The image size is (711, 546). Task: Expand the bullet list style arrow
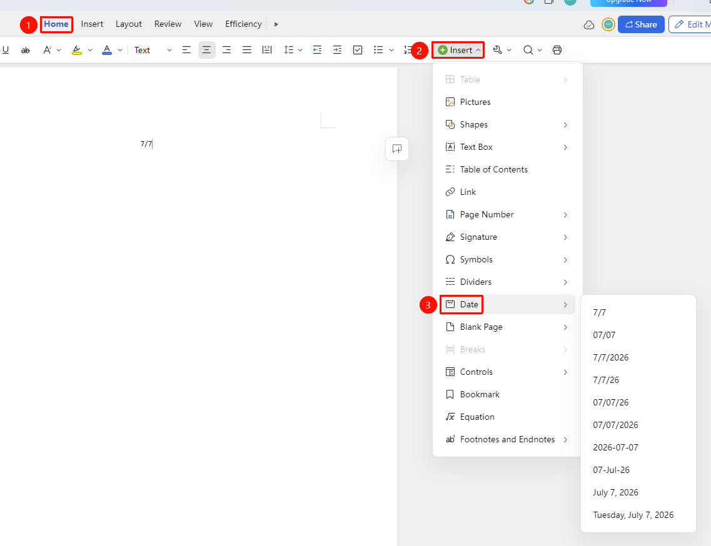coord(391,51)
